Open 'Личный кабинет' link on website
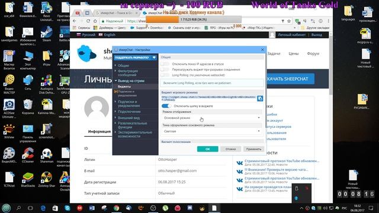Viewport: 379px width, 213px height. tap(291, 35)
